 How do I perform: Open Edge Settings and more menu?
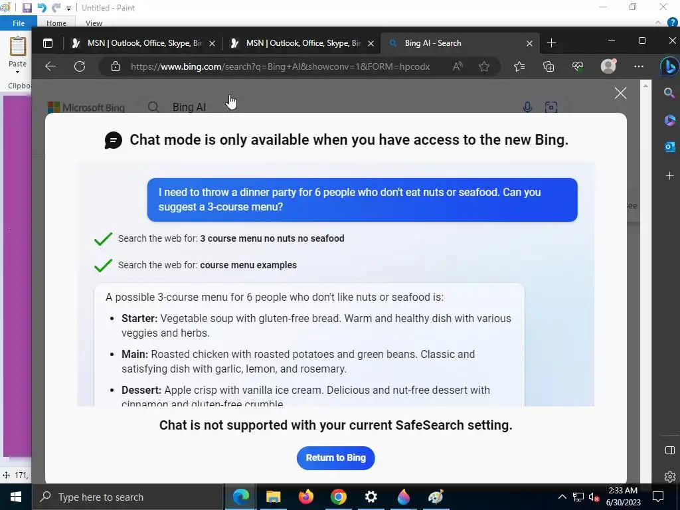pos(638,66)
